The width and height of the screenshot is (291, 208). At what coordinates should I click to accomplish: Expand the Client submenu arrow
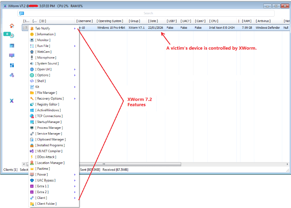pyautogui.click(x=75, y=198)
